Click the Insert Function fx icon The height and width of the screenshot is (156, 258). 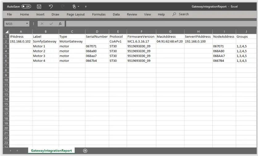pos(60,24)
